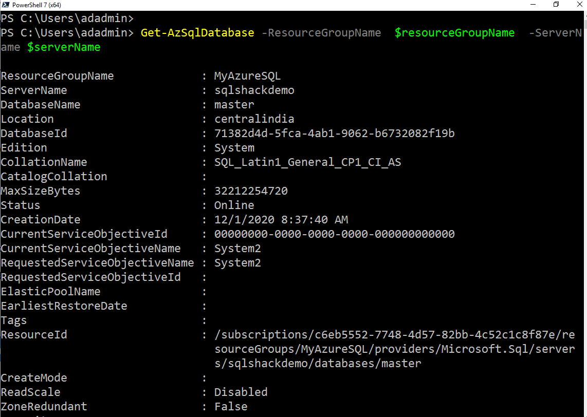Restore down the PowerShell window
587x417 pixels.
pos(556,5)
